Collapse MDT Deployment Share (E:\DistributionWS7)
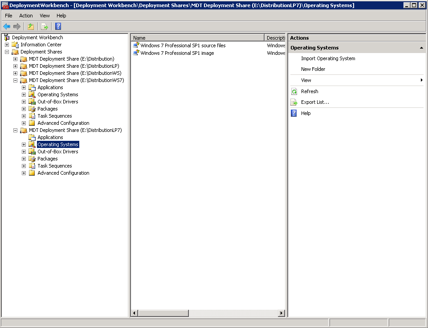Image resolution: width=428 pixels, height=328 pixels. click(x=15, y=80)
